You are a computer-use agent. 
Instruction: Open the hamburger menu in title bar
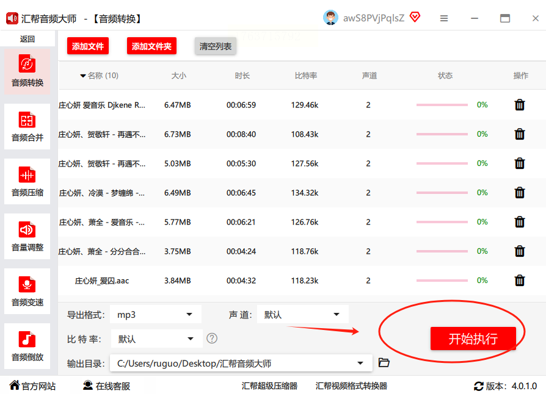[444, 18]
